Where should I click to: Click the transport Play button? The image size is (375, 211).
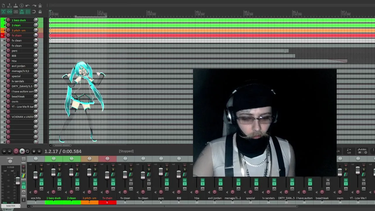22,151
